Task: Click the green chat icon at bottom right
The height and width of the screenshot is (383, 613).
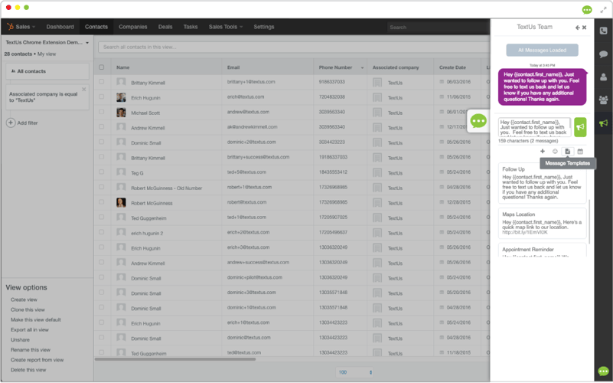Action: point(603,371)
